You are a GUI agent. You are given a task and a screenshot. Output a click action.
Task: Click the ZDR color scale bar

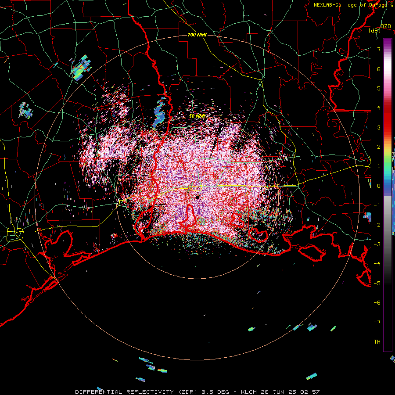tap(388, 195)
